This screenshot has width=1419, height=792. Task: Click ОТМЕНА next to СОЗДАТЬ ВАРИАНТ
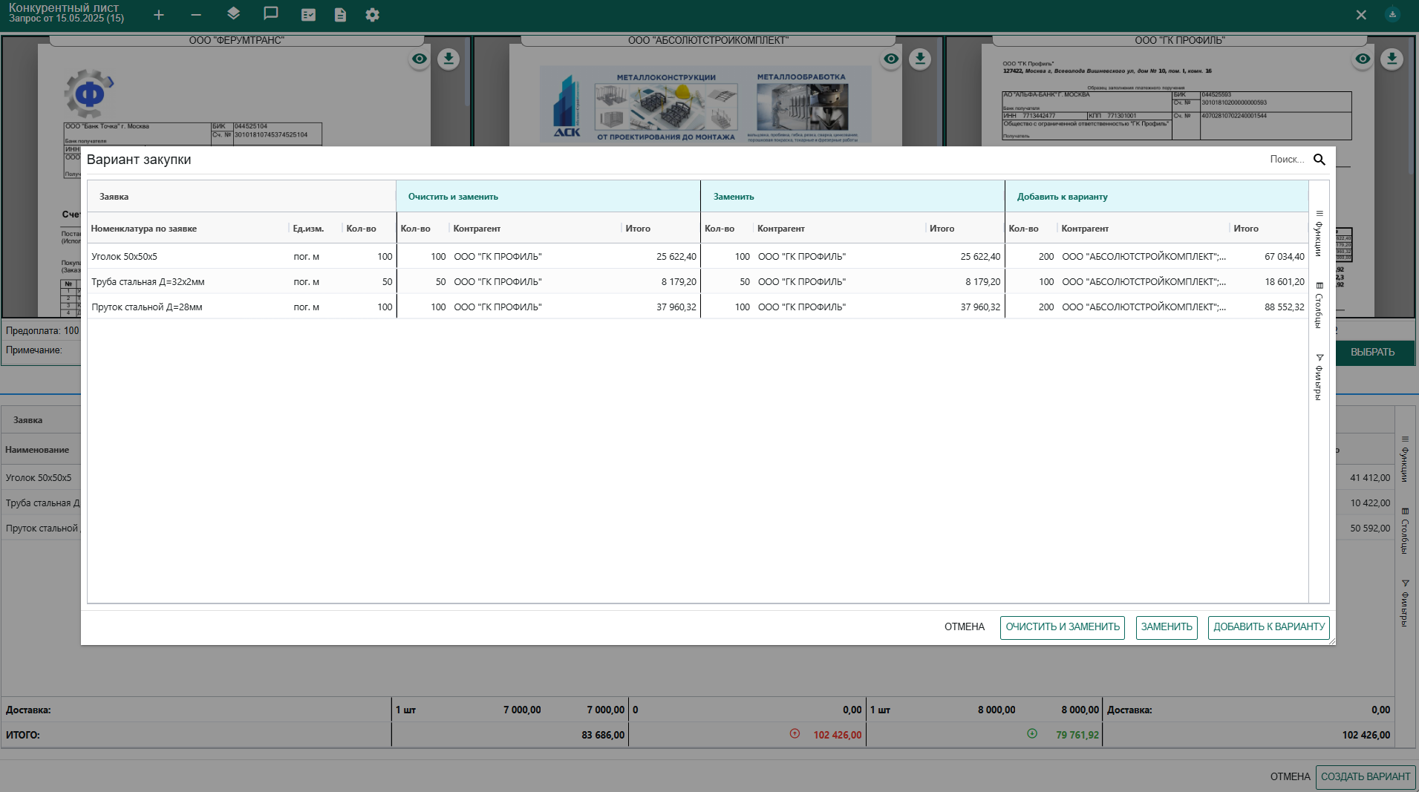pos(1290,776)
